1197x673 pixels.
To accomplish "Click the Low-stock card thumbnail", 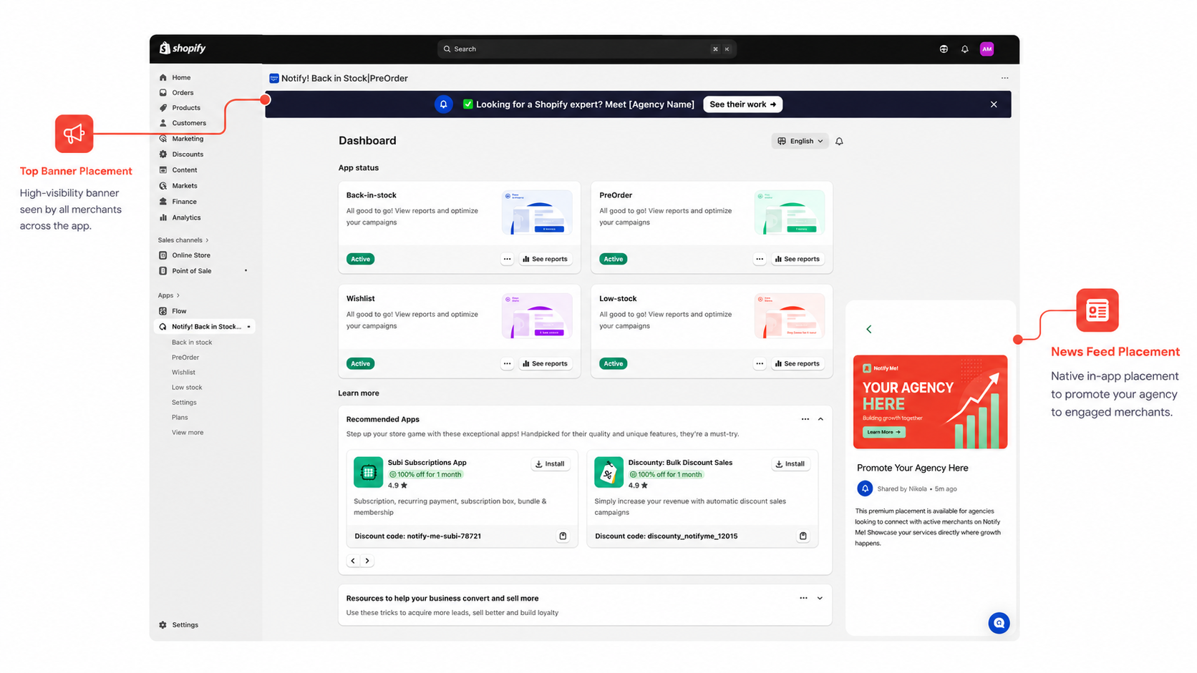I will point(790,316).
